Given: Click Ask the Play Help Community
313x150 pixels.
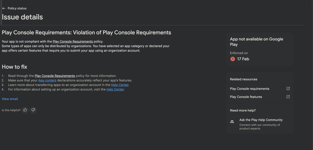Looking at the screenshot, I should click(261, 120).
